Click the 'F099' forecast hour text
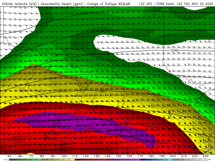 click(160, 4)
